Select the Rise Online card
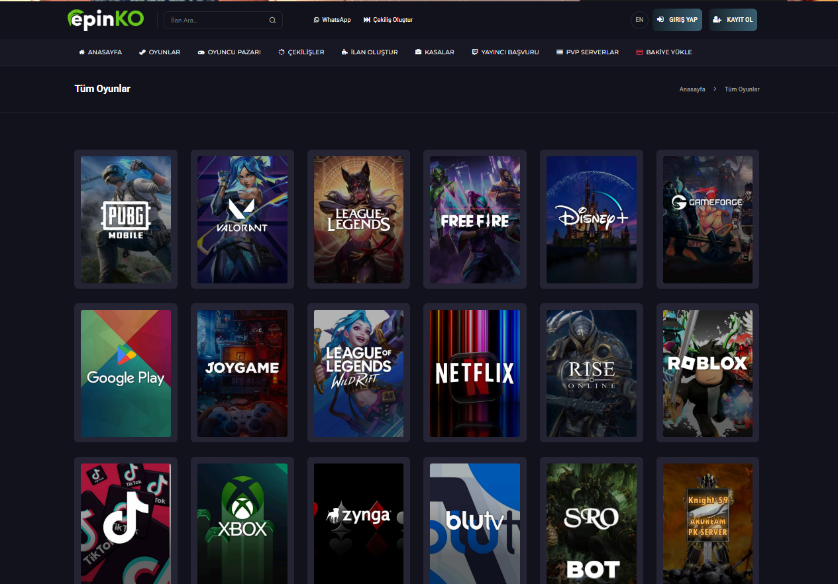 592,373
